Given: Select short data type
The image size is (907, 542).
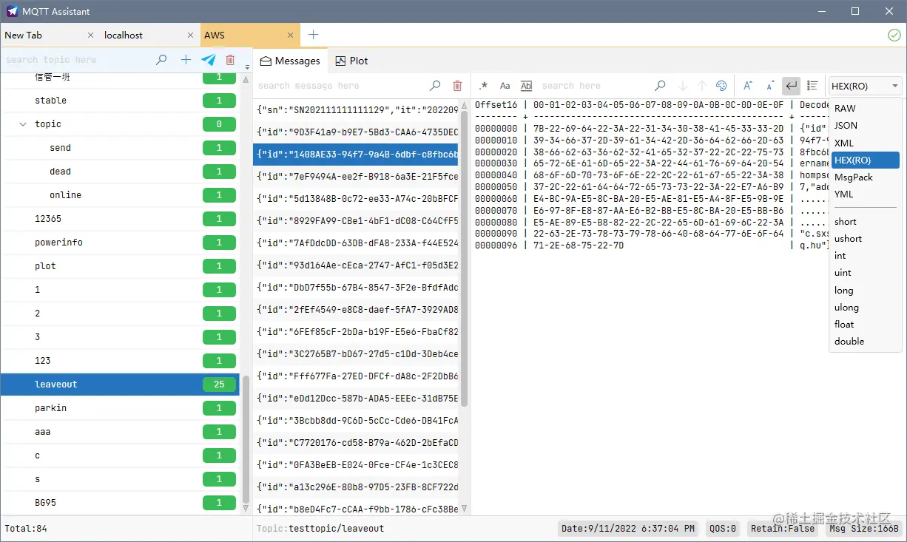Looking at the screenshot, I should (x=865, y=222).
